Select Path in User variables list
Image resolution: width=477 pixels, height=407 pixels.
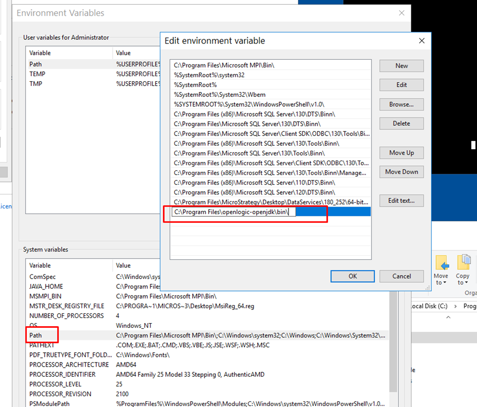click(93, 64)
